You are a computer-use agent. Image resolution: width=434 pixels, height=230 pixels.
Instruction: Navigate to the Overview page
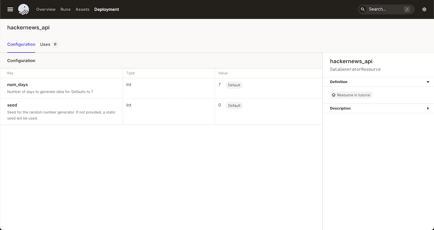46,9
